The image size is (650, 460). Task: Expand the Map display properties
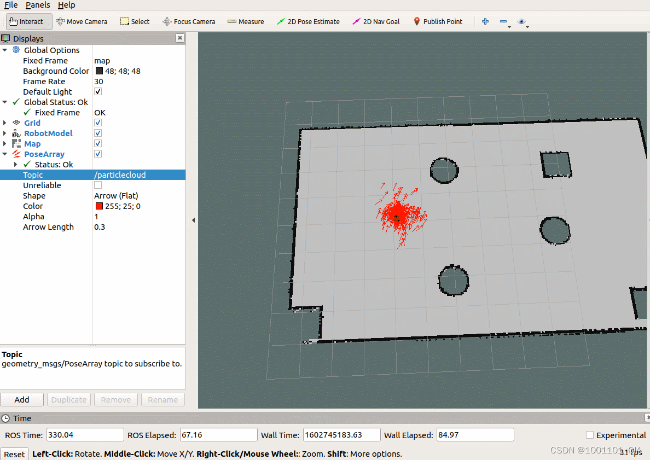tap(5, 143)
